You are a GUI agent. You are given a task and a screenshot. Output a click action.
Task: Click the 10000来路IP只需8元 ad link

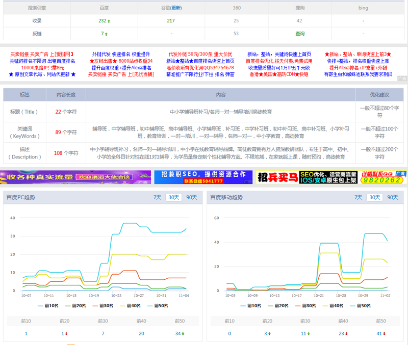[x=42, y=68]
